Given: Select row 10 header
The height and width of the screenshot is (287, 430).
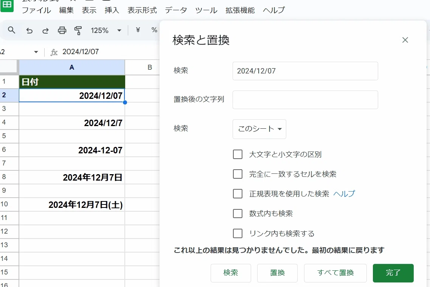Looking at the screenshot, I should 9,204.
